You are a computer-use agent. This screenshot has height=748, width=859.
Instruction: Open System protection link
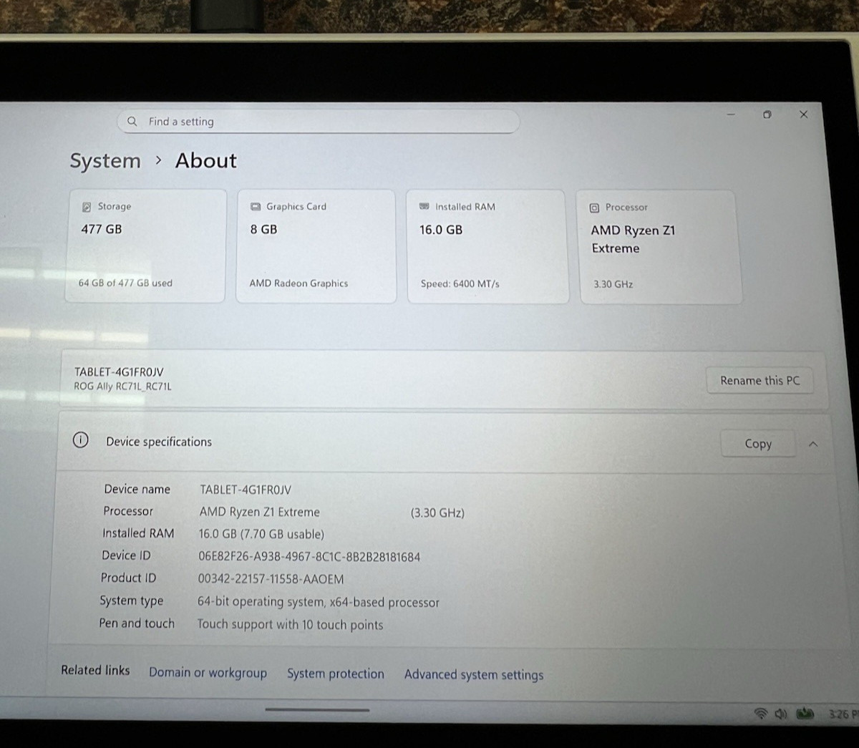[x=335, y=674]
